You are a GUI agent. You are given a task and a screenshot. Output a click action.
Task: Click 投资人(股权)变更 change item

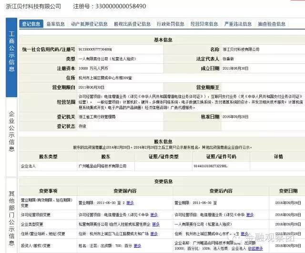[x=36, y=246]
